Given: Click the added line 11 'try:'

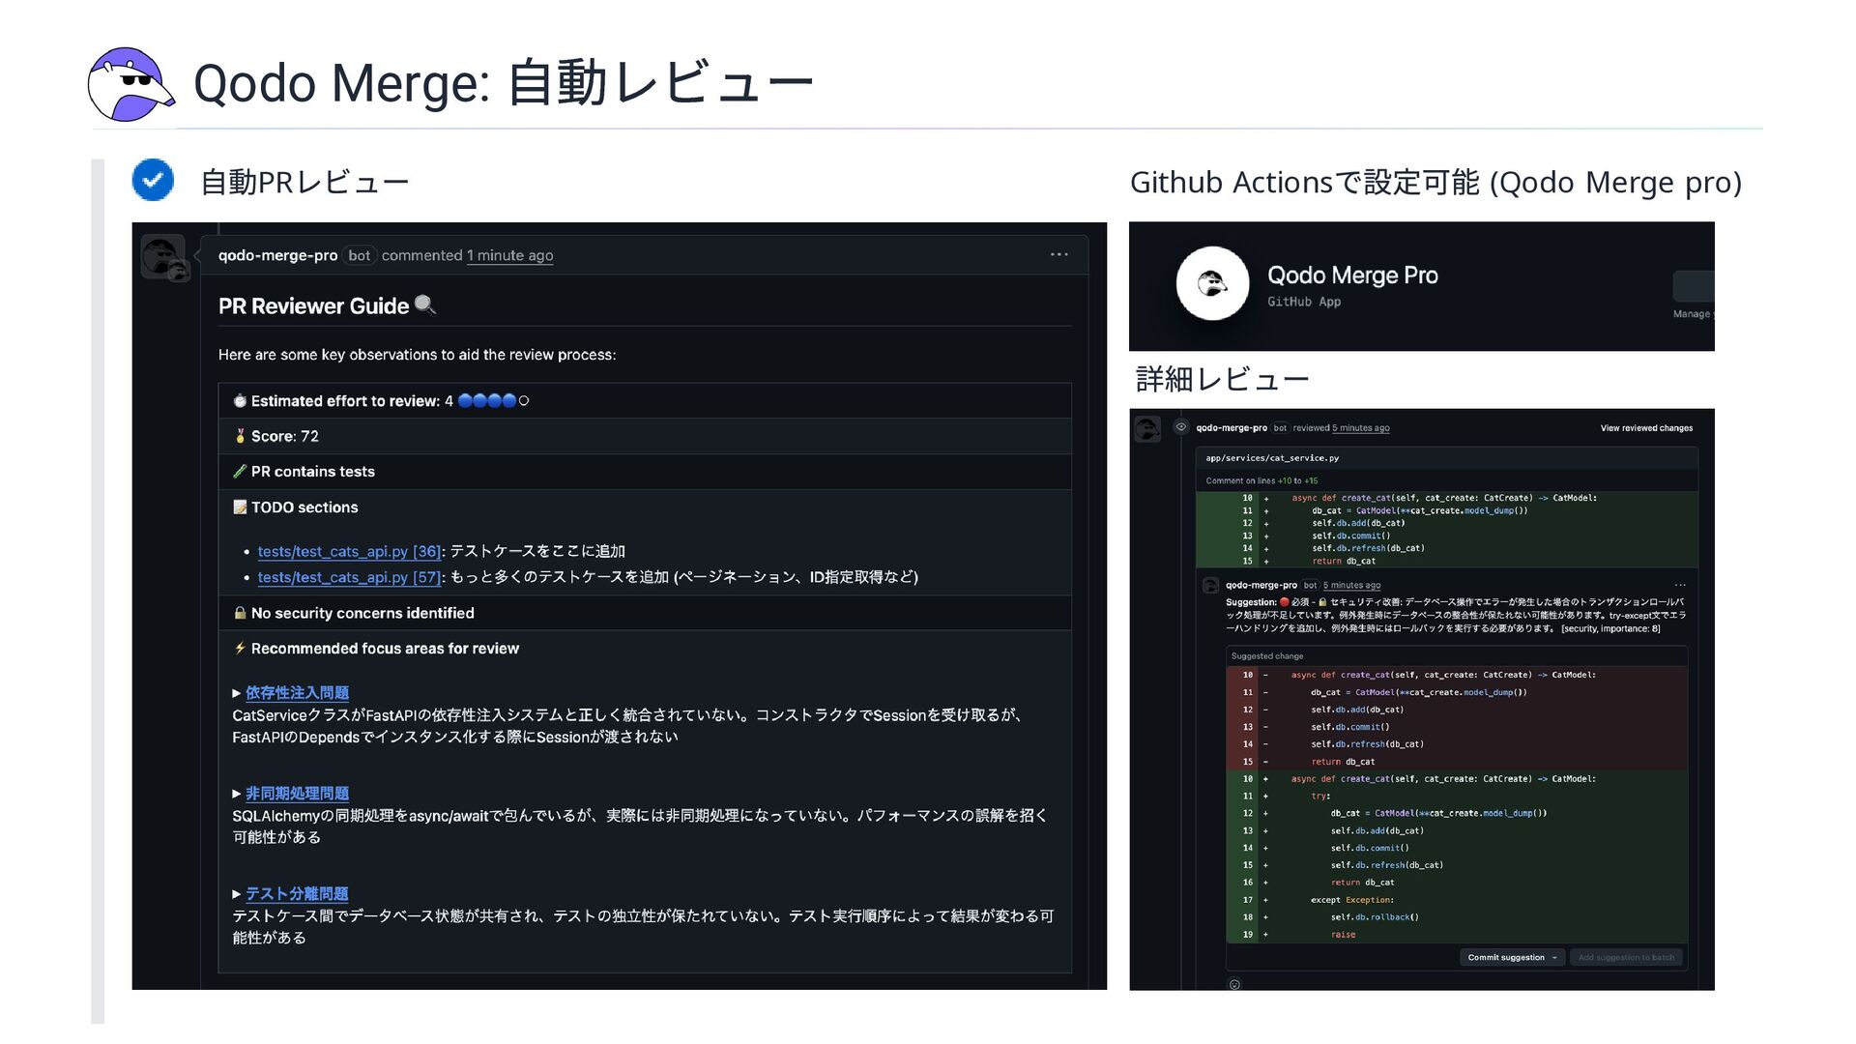Looking at the screenshot, I should (x=1457, y=797).
